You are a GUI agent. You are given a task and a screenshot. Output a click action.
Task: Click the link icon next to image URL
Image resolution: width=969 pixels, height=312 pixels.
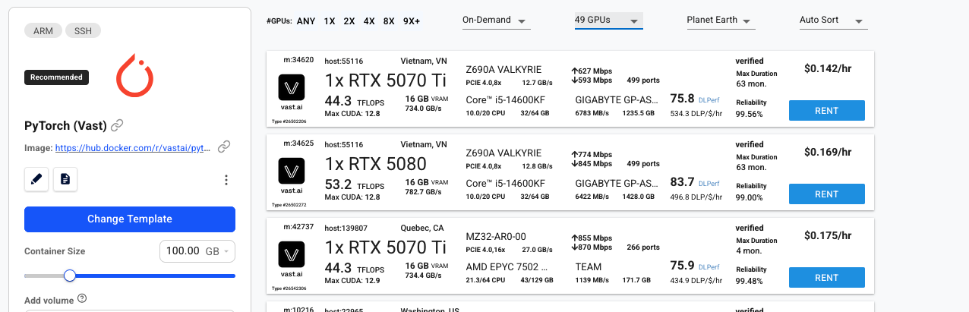(224, 147)
